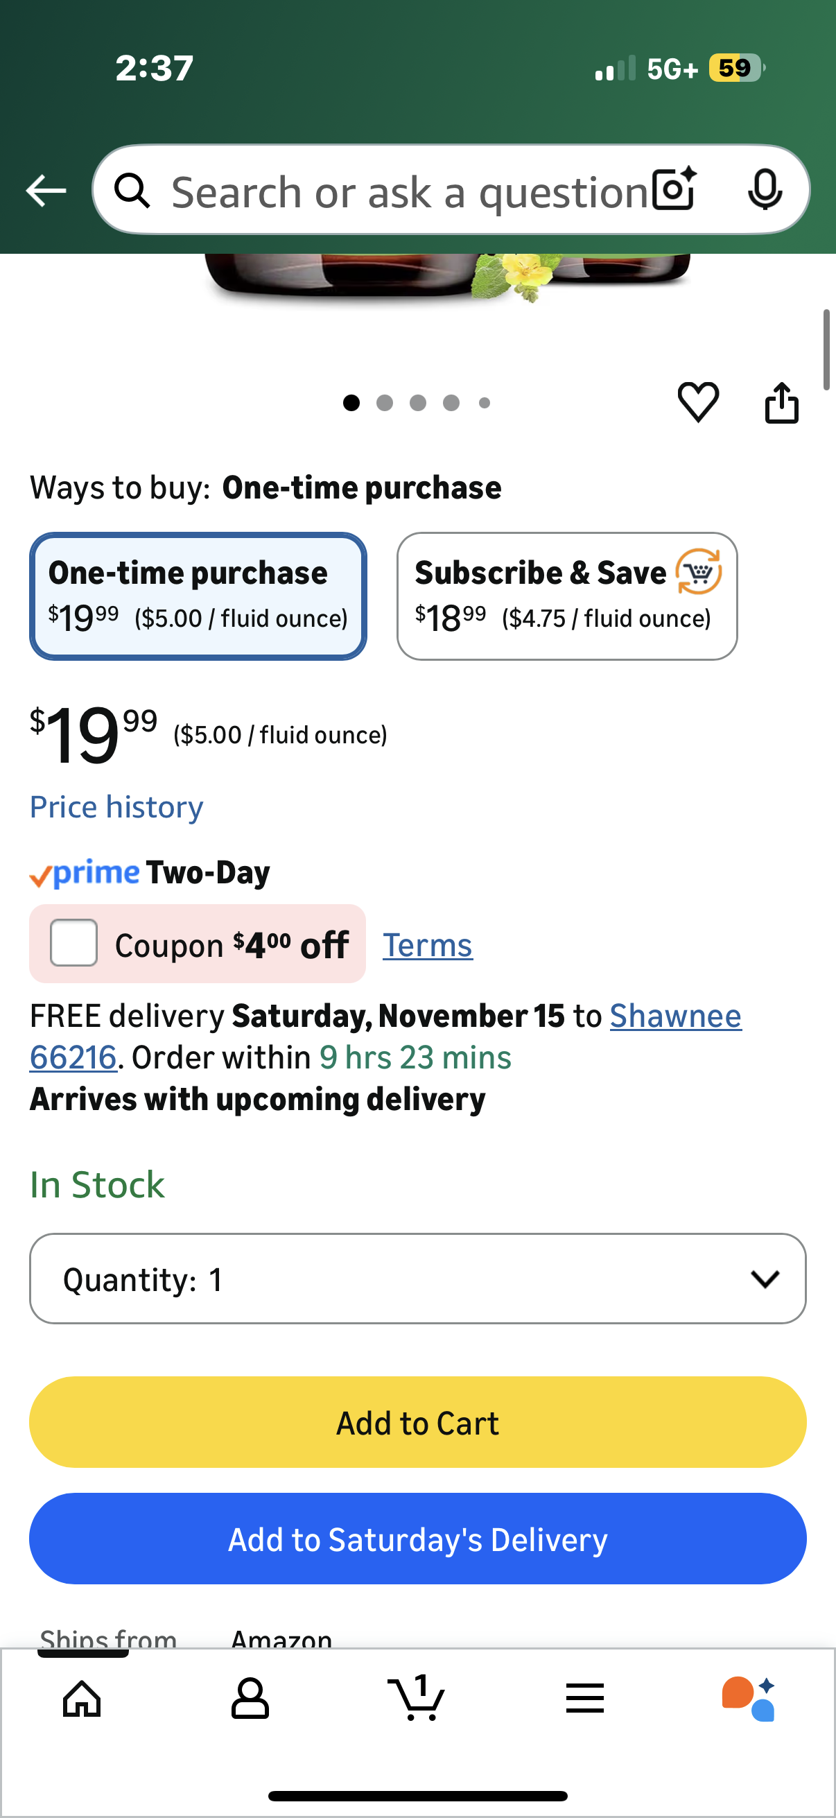Open the account profile tab

point(250,1697)
